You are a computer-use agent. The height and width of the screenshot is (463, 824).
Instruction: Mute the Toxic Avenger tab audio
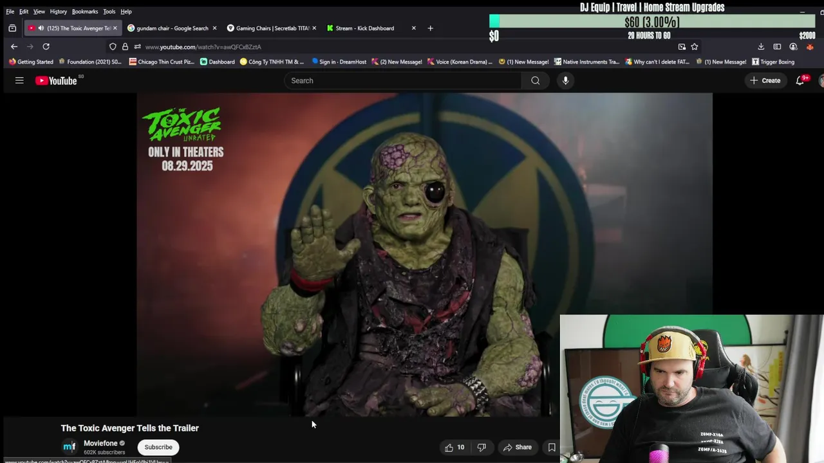[x=41, y=28]
